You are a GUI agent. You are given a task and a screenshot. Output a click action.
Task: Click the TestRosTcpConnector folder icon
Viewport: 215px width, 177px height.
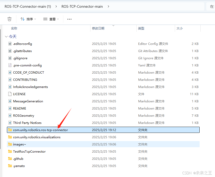point(10,151)
